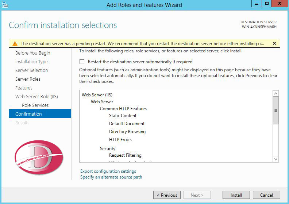Open the Server Selection step
Screen dimensions: 289x204
[31, 70]
